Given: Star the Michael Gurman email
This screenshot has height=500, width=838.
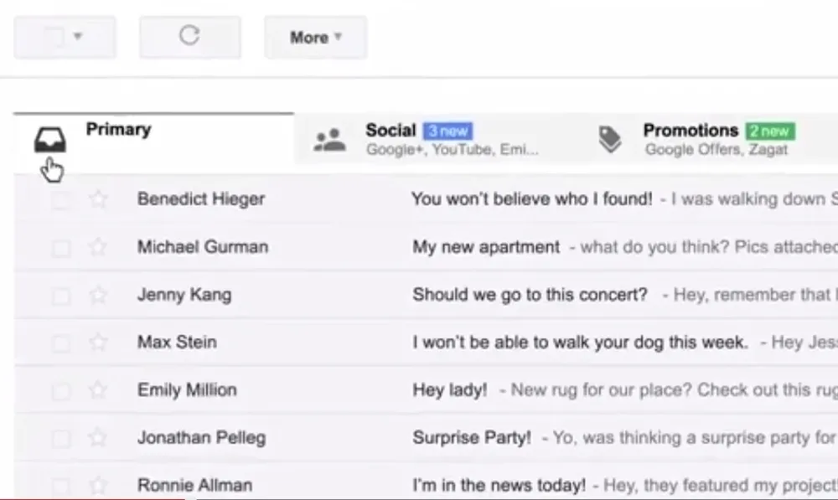Looking at the screenshot, I should [99, 247].
